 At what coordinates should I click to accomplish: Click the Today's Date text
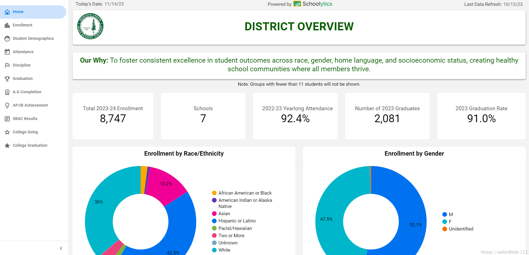coord(100,4)
